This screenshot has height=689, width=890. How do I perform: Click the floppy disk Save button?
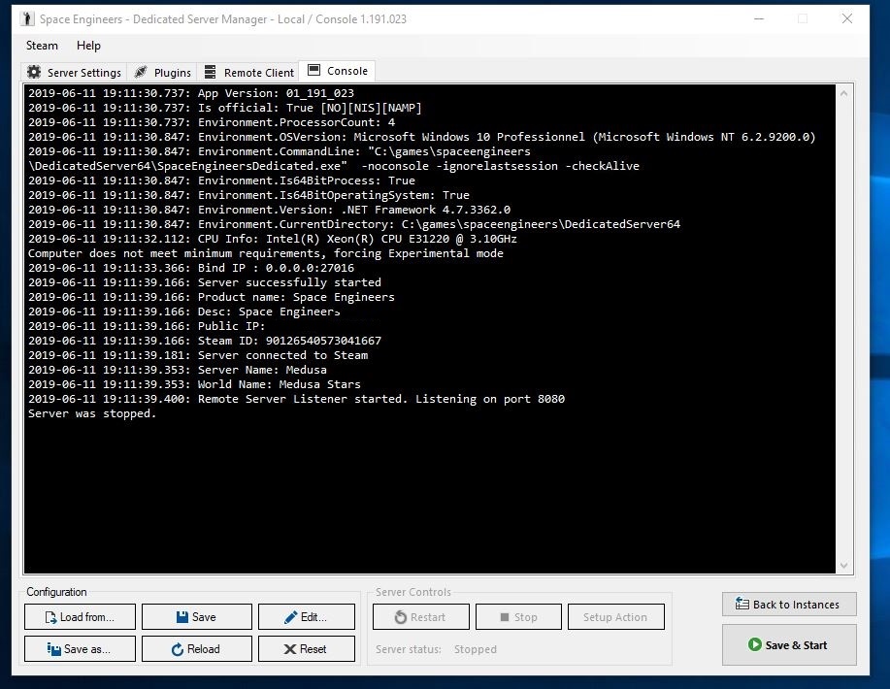196,617
